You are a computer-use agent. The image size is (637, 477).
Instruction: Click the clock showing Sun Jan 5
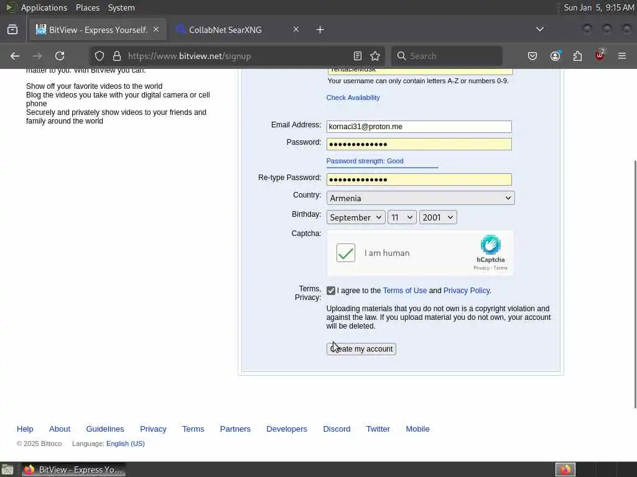click(599, 7)
